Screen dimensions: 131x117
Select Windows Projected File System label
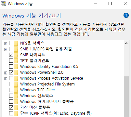[x=47, y=84]
